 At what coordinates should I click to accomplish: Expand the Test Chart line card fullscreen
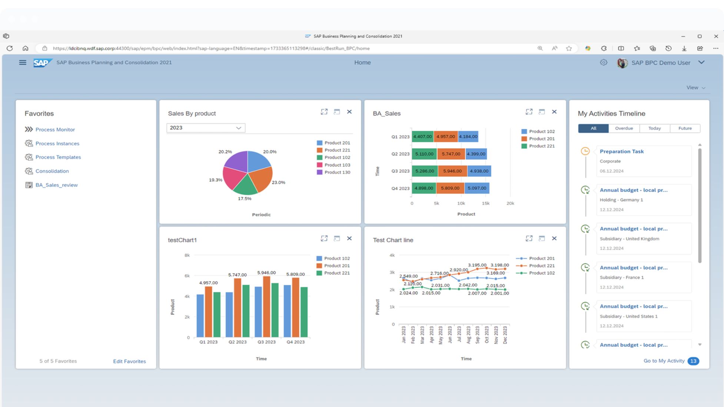[x=529, y=239]
